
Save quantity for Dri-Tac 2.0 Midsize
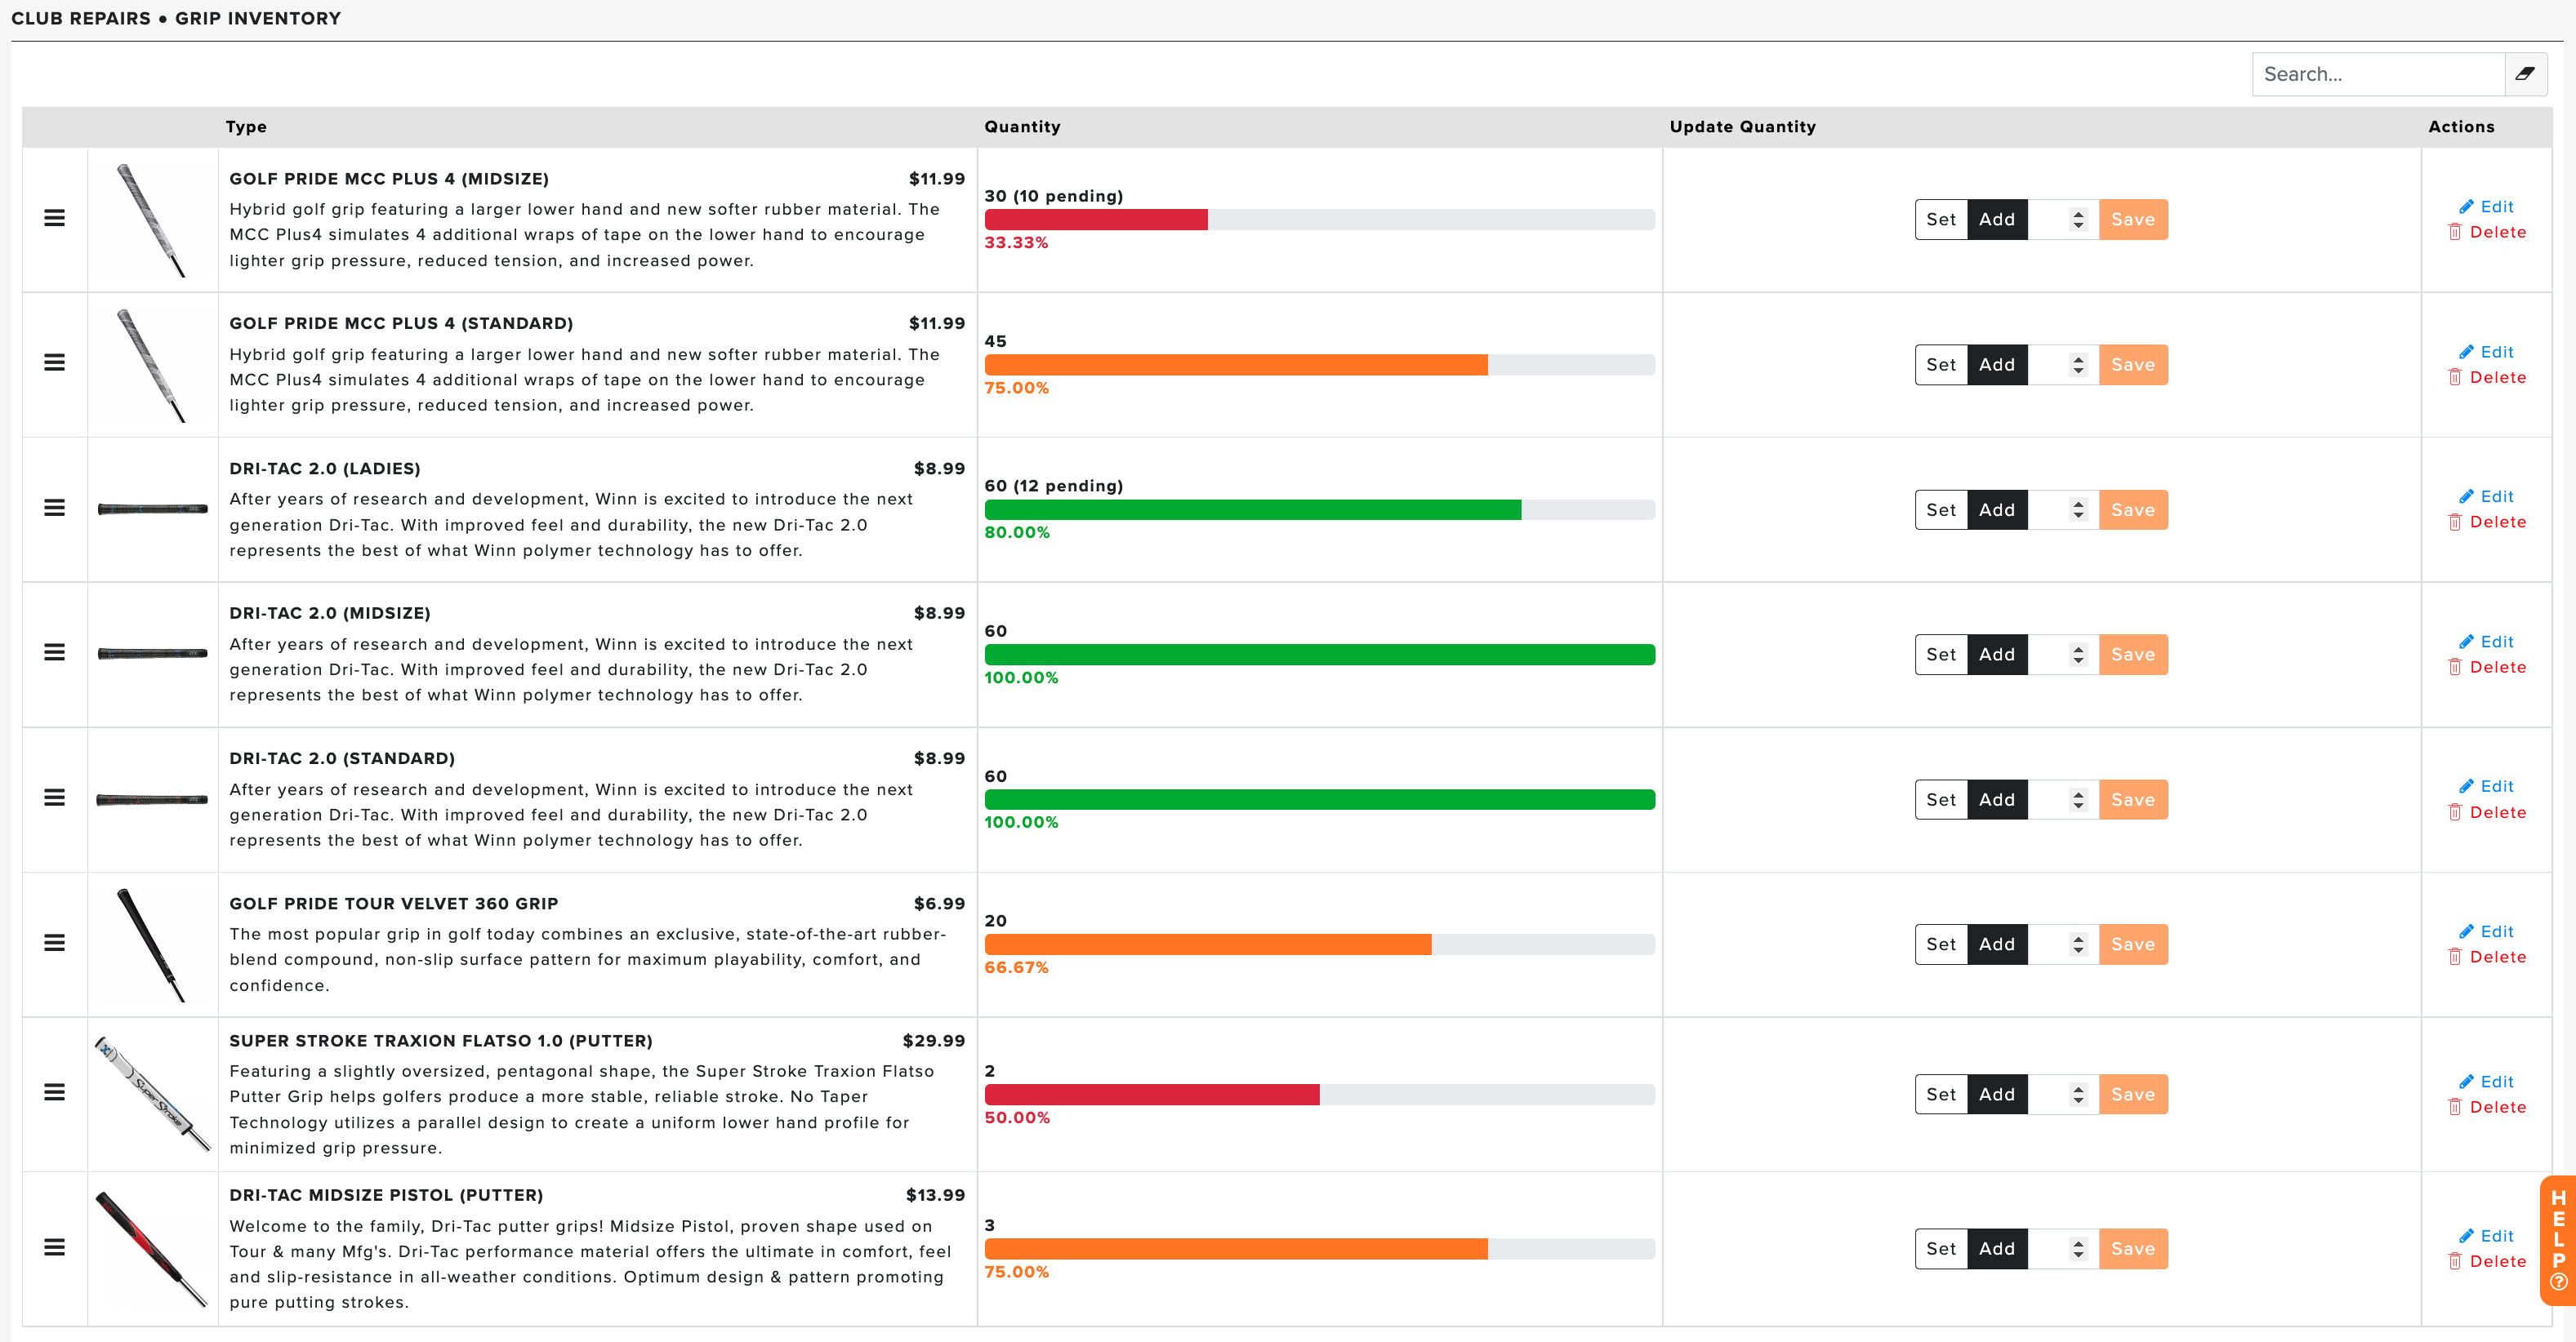2133,655
